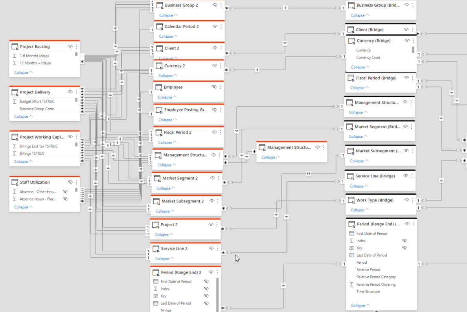Click sigma icon beside Relative Period Ordering

352,285
